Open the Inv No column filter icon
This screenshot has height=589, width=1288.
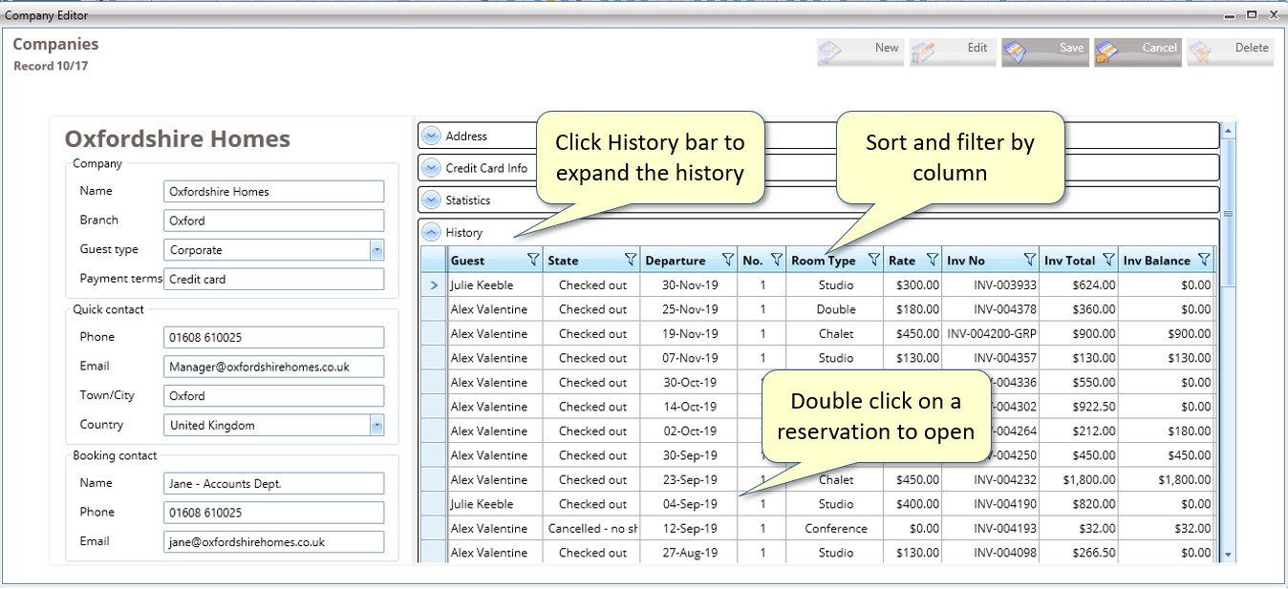pyautogui.click(x=1030, y=260)
